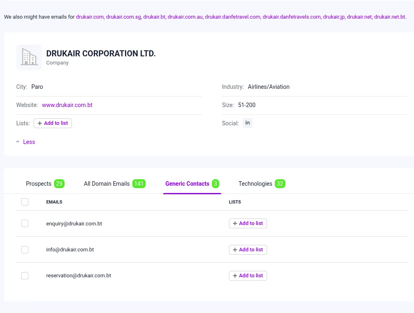Open the drukair.bt domain link
The width and height of the screenshot is (414, 313).
pos(154,17)
